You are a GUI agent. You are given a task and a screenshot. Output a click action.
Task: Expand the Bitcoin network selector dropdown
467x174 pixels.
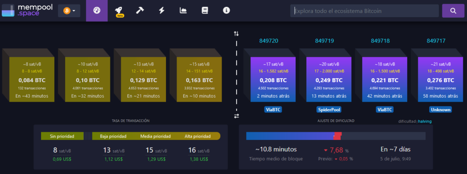[69, 11]
